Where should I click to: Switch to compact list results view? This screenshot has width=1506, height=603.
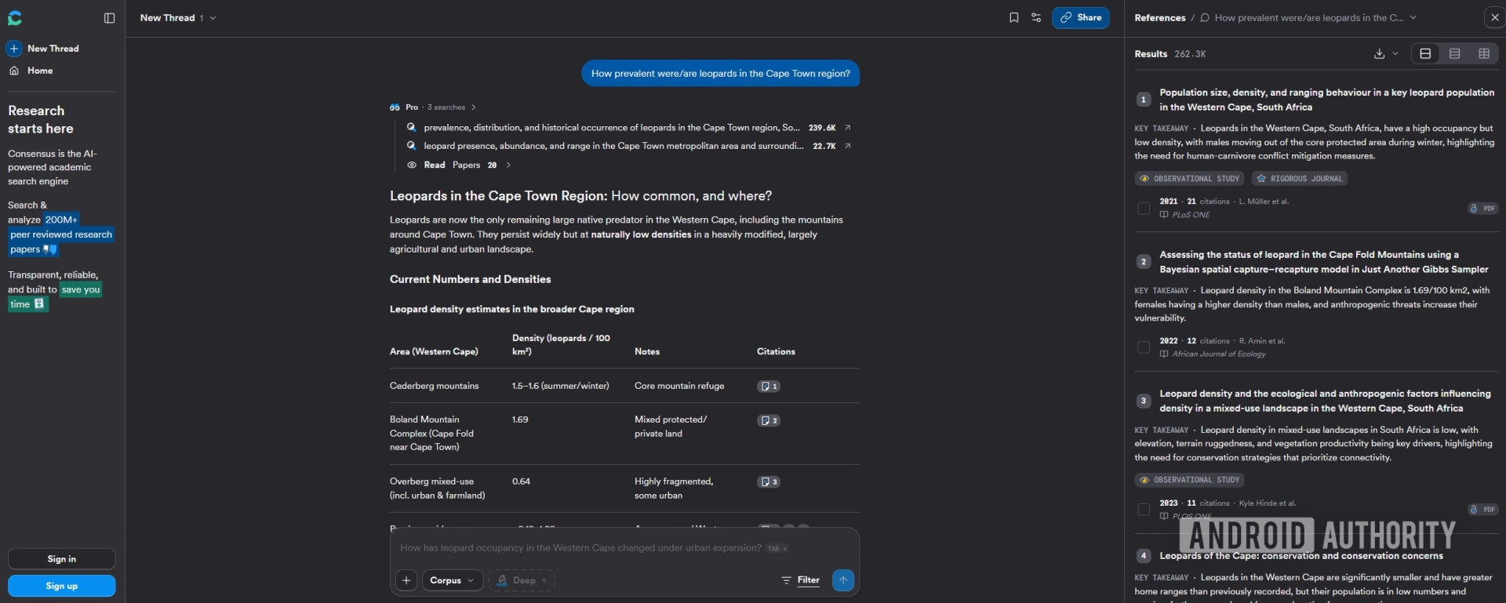point(1454,53)
